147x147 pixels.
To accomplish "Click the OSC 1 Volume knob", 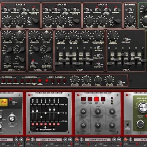I will pos(7,36).
